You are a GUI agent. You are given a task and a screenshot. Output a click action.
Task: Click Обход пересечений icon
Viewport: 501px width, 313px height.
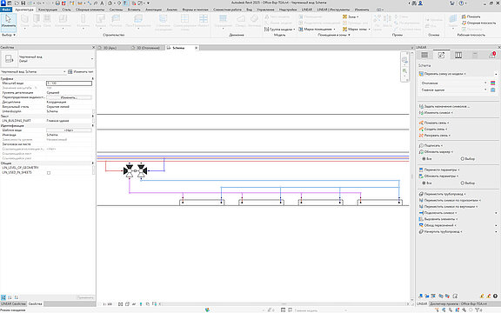421,225
